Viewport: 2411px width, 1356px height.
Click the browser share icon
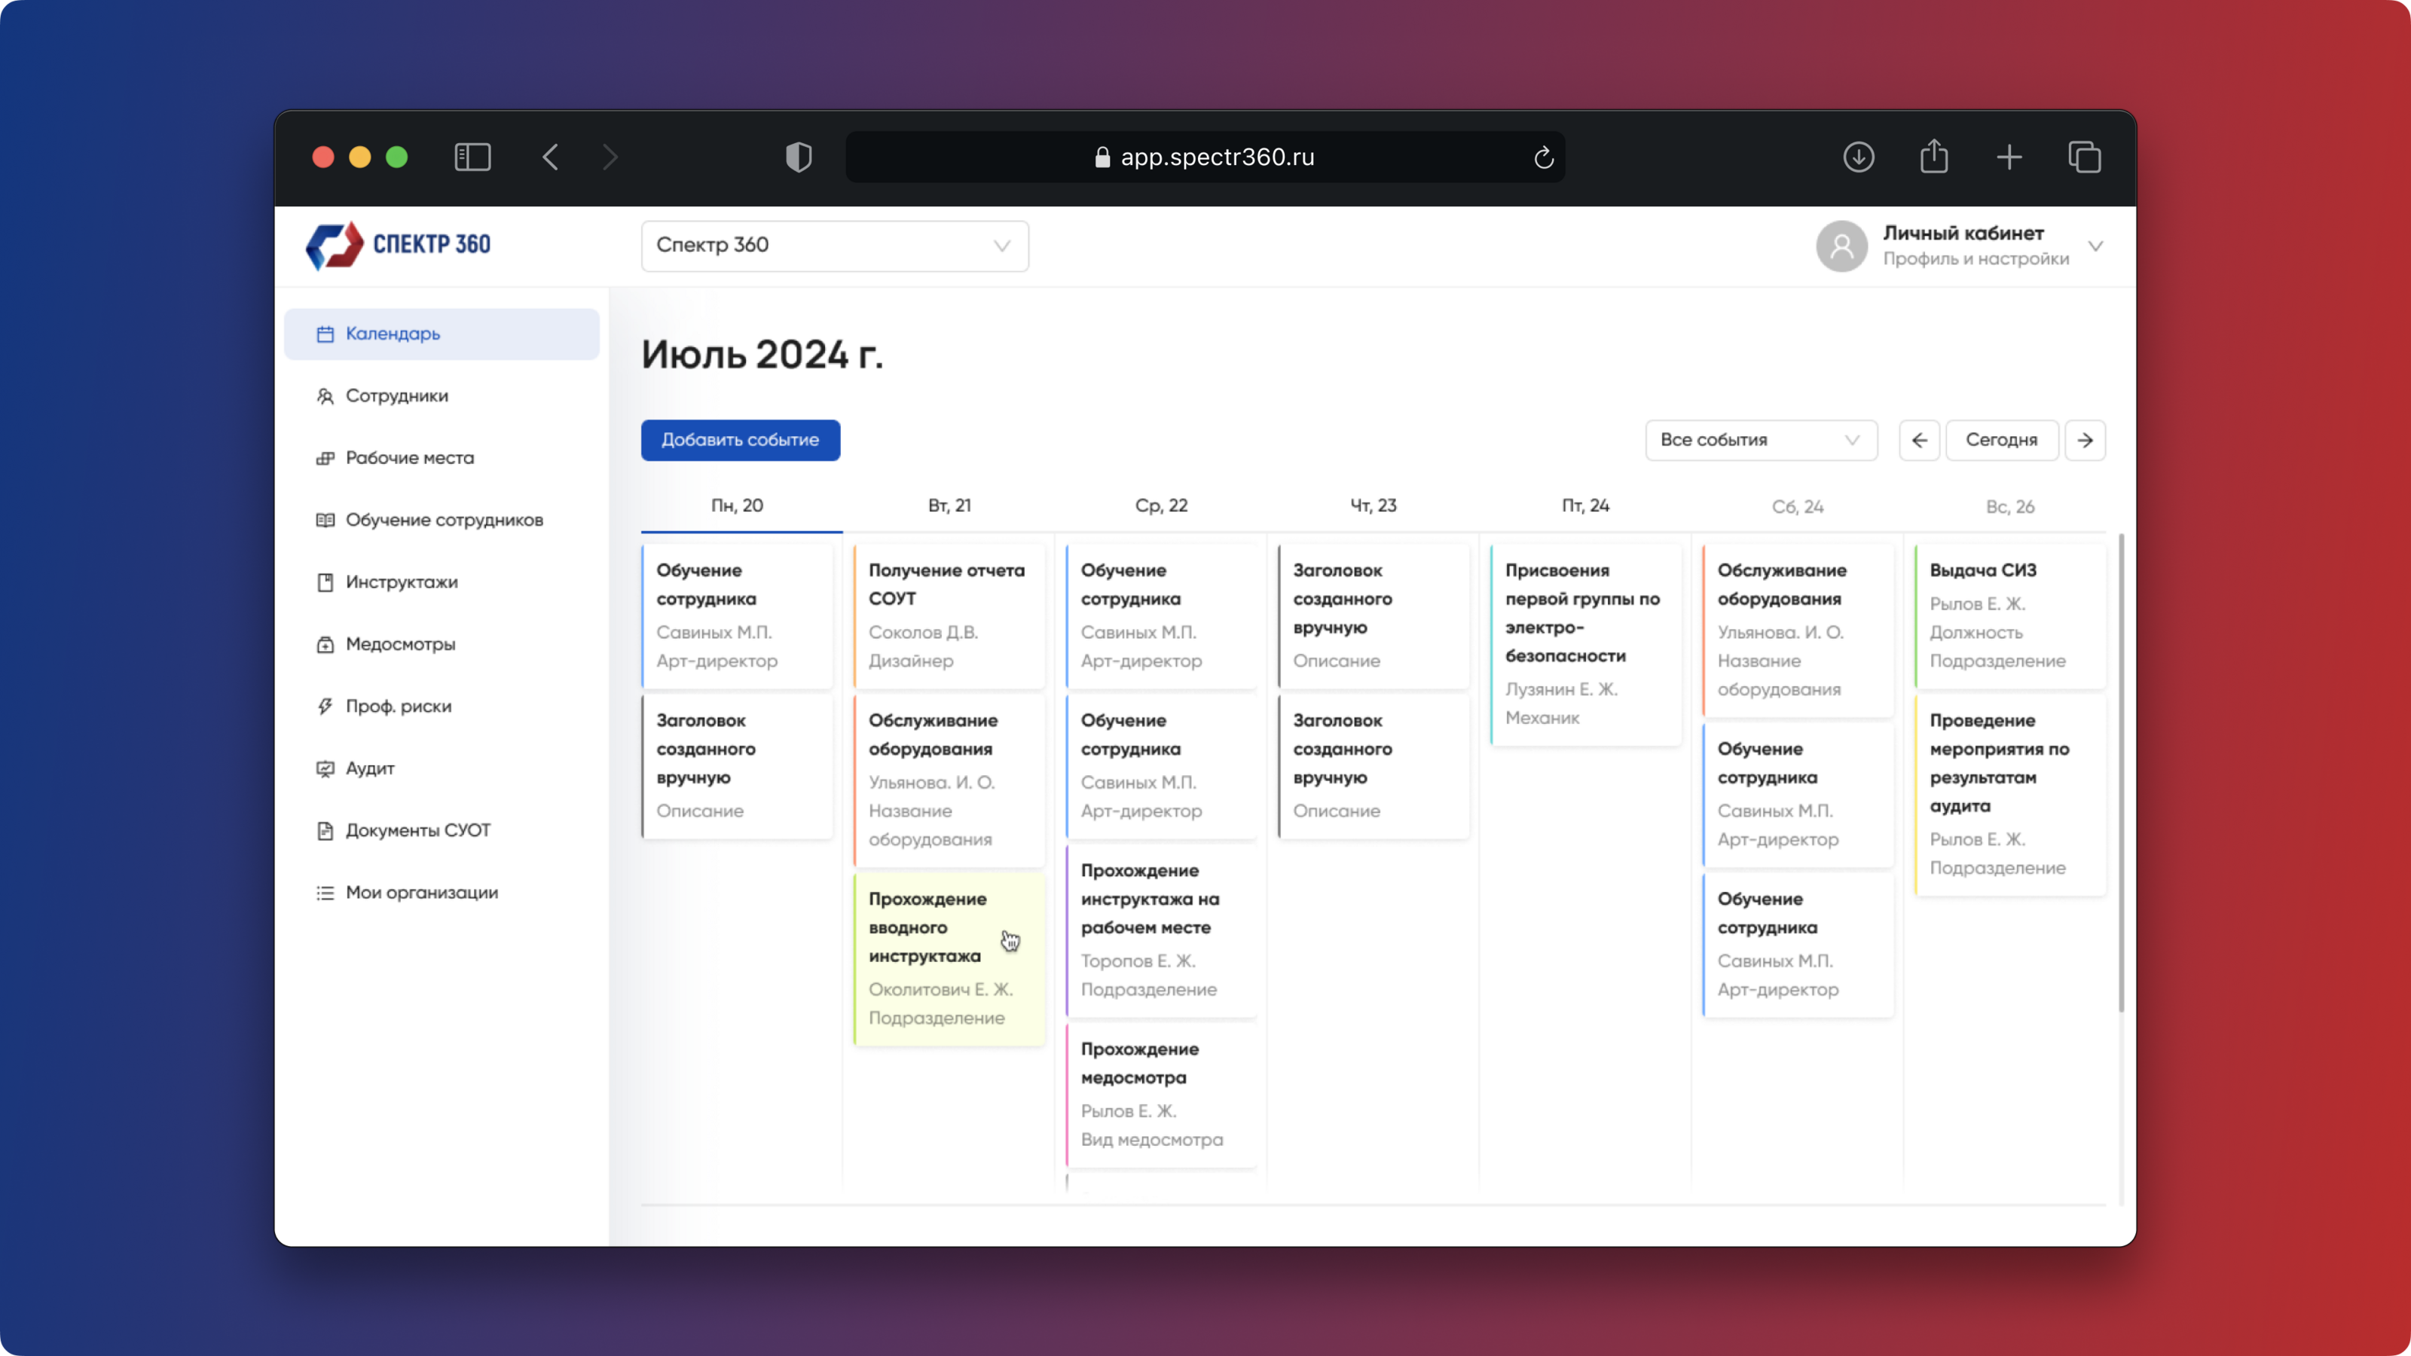tap(1933, 157)
